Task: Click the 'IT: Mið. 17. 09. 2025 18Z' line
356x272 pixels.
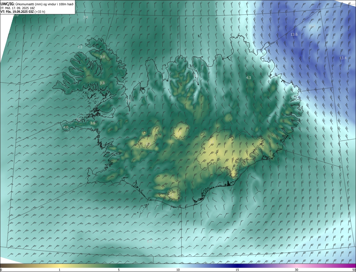Action: pyautogui.click(x=18, y=8)
